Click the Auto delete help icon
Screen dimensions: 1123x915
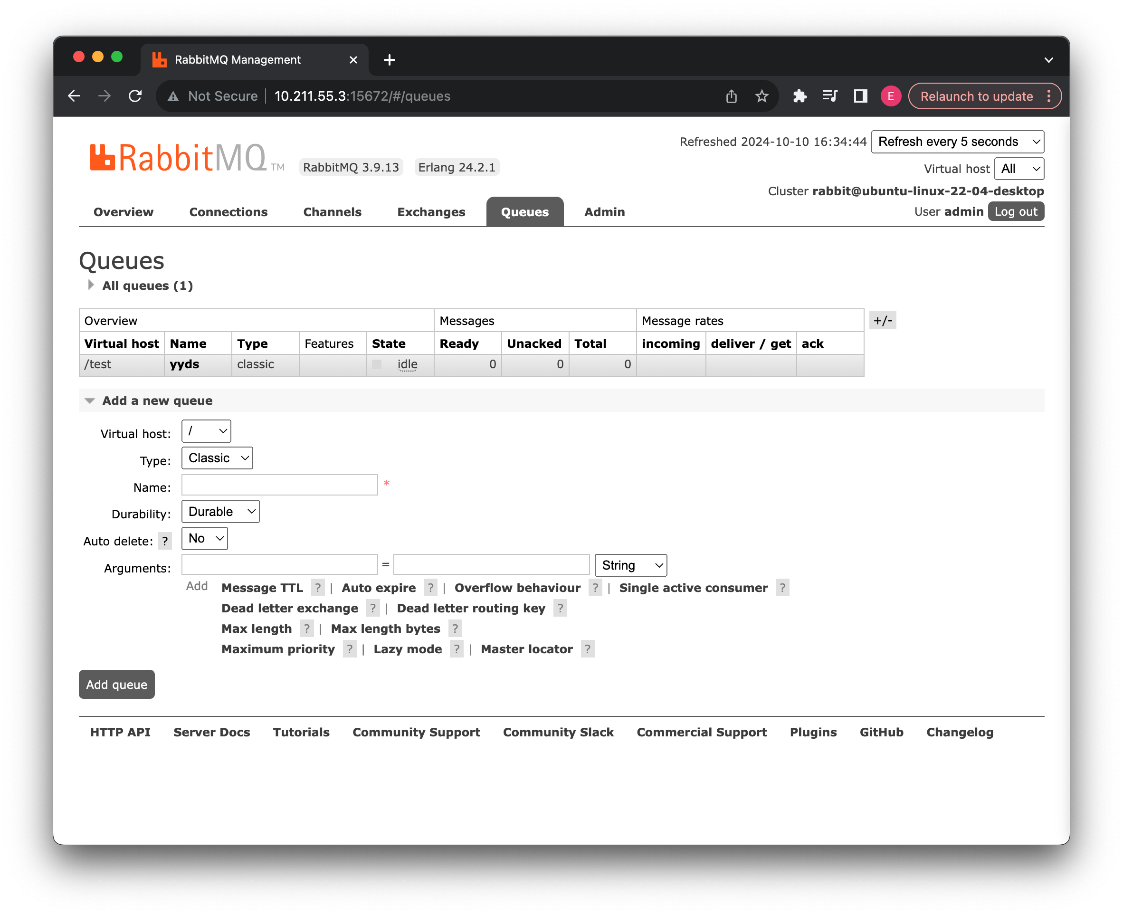[x=165, y=541]
